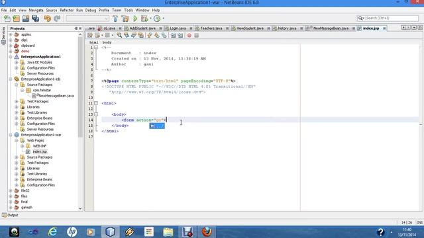Open the File menu
The width and height of the screenshot is (424, 238).
(4, 11)
